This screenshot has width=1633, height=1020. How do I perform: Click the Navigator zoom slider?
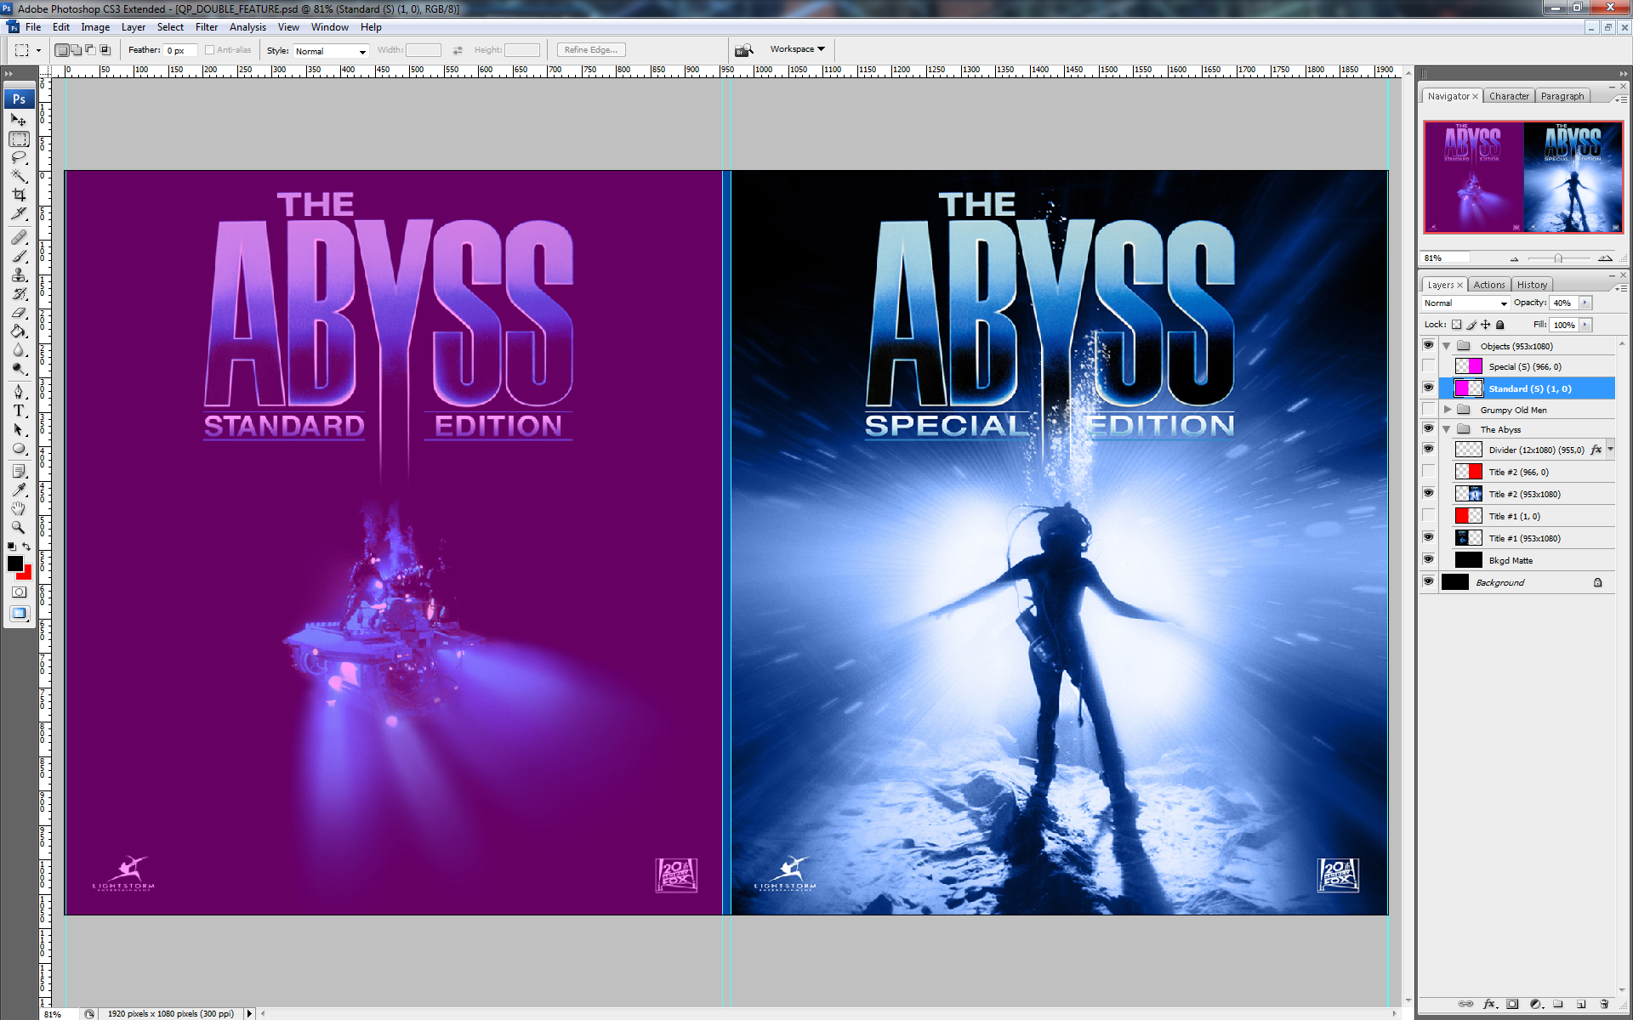1558,258
